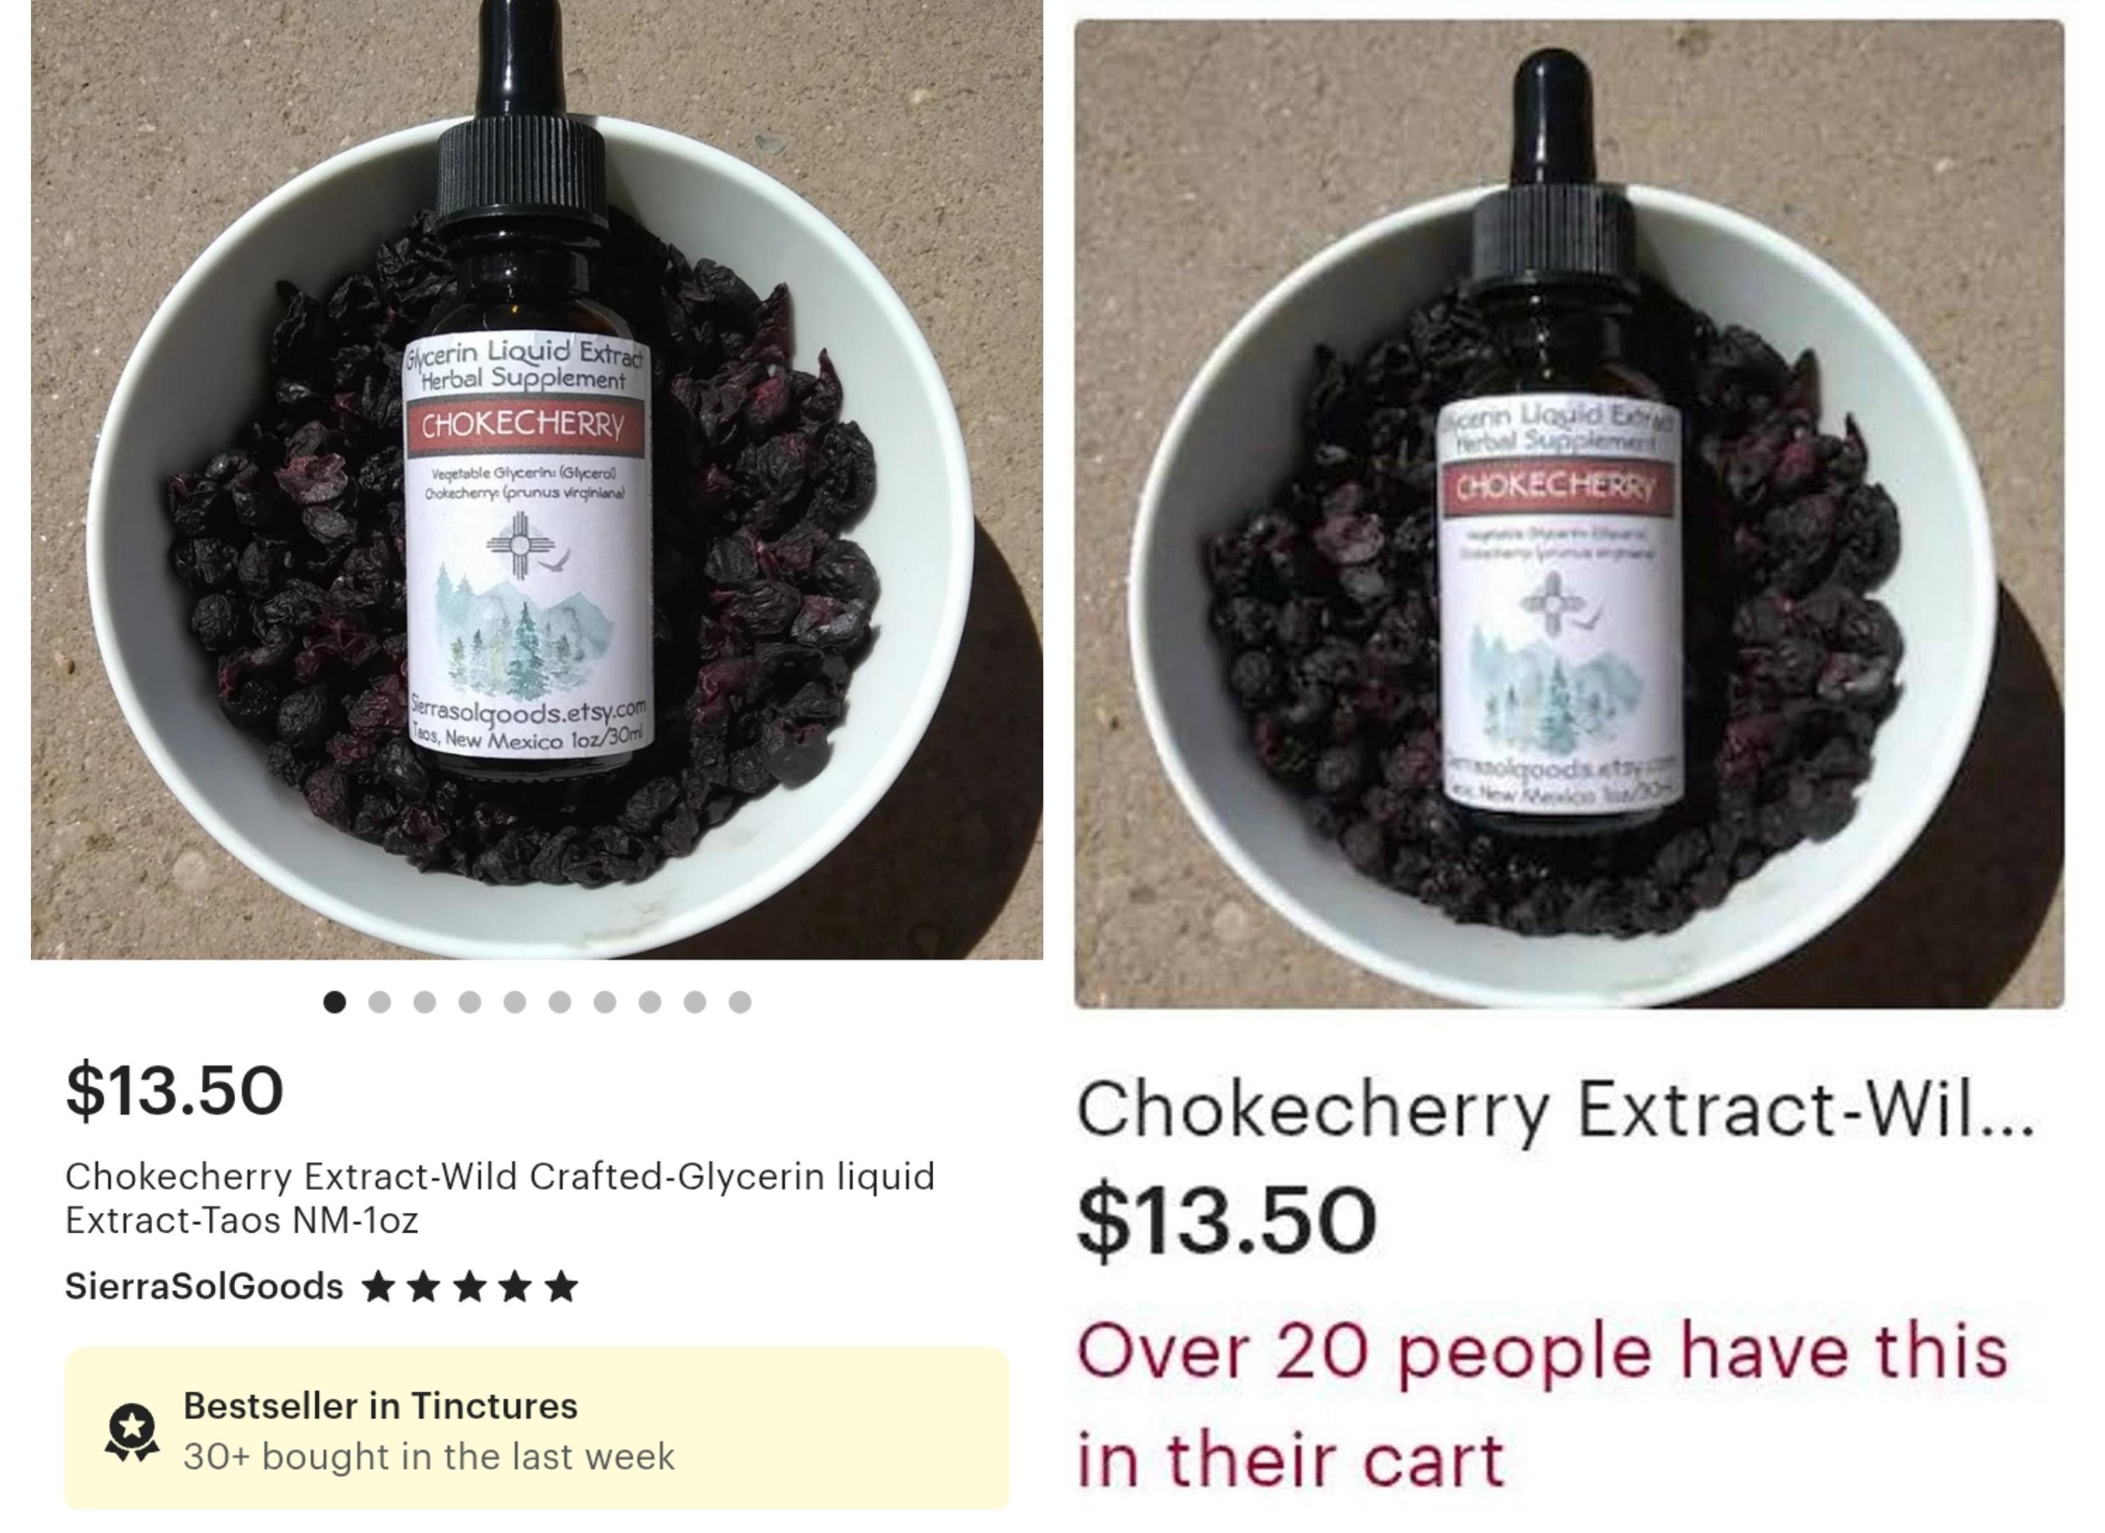The image size is (2105, 1533).
Task: Click '30+ bought in the last week' text
Action: (429, 1457)
